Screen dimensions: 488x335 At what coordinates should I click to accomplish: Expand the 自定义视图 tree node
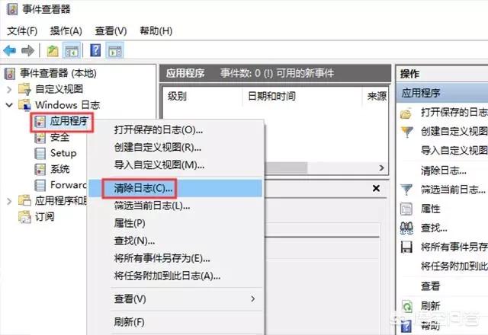point(9,90)
